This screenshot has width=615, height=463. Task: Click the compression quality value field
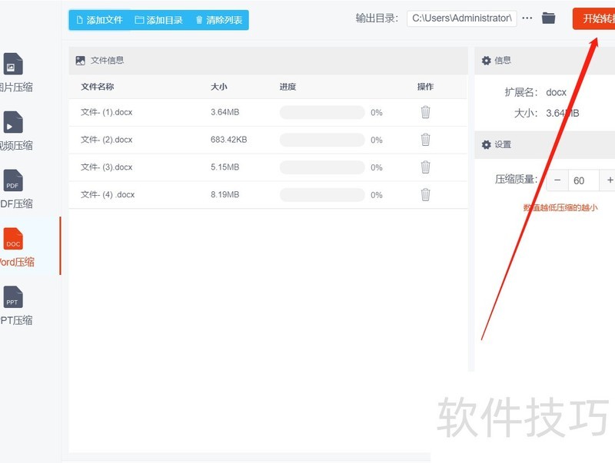point(580,181)
